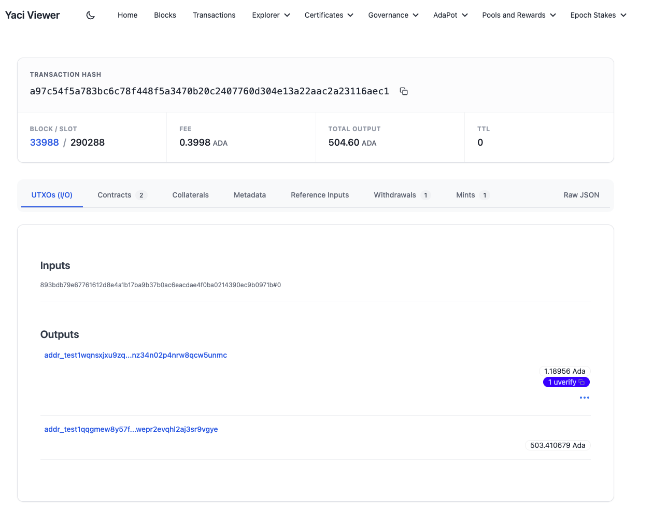Select the UTXOs (I/O) tab

[52, 195]
